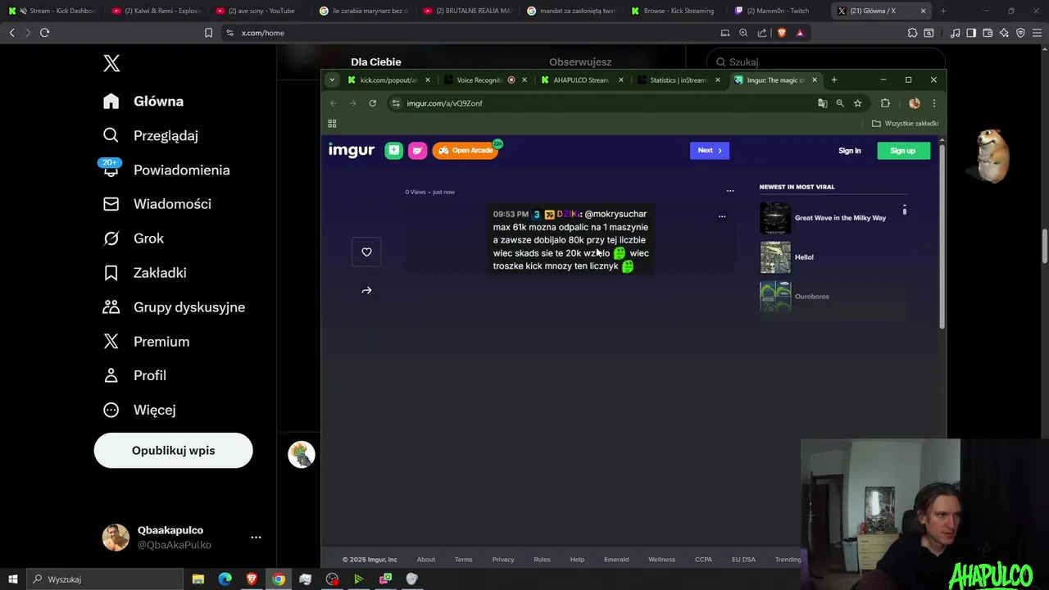Click Chrome zoom magnifier icon

[x=840, y=103]
